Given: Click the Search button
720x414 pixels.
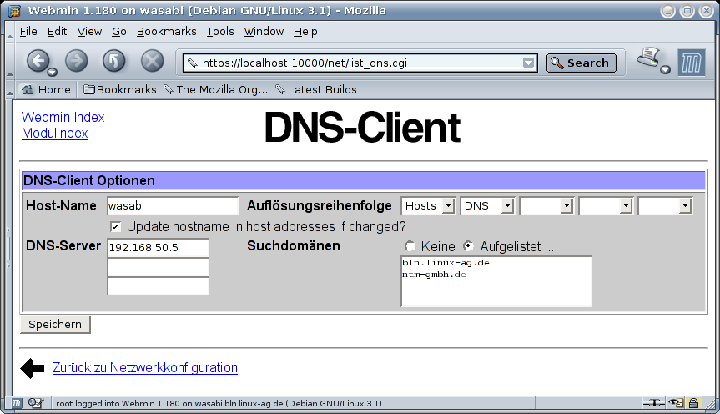Looking at the screenshot, I should [582, 63].
